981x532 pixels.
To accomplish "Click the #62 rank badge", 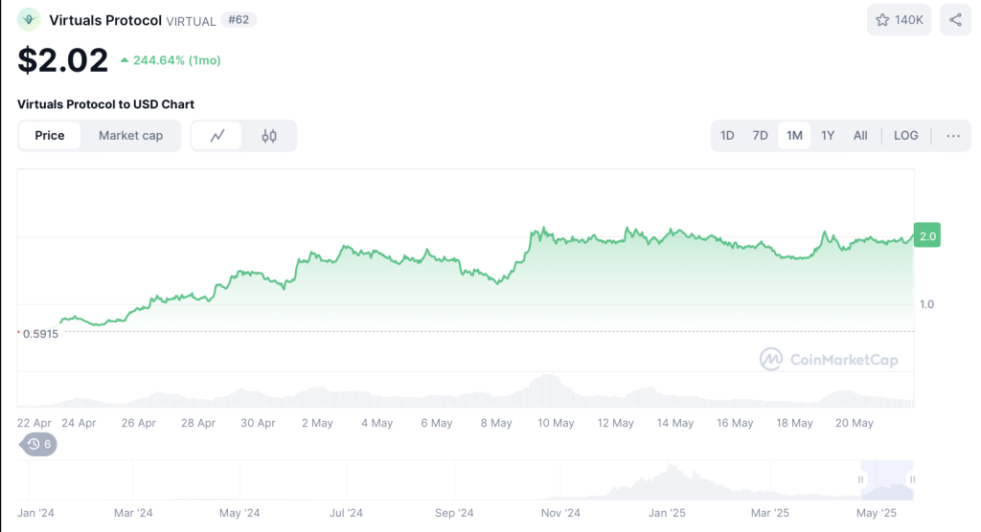I will click(x=239, y=20).
